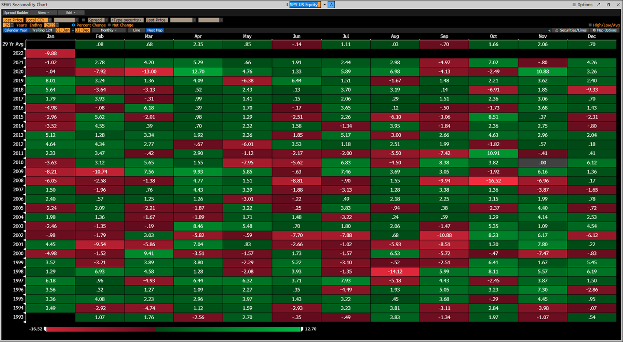Click the 2.35 April average cell
Viewport: 623px width, 342px height.
(199, 45)
